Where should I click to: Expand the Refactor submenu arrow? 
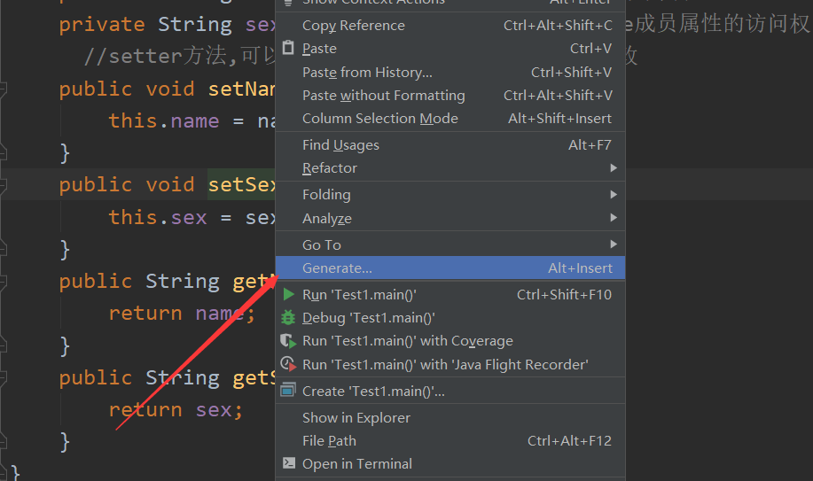[x=614, y=168]
